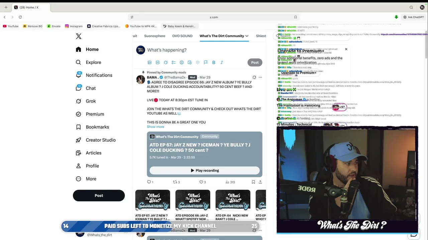Open the three-dot menu on BAMA's post

click(x=260, y=77)
